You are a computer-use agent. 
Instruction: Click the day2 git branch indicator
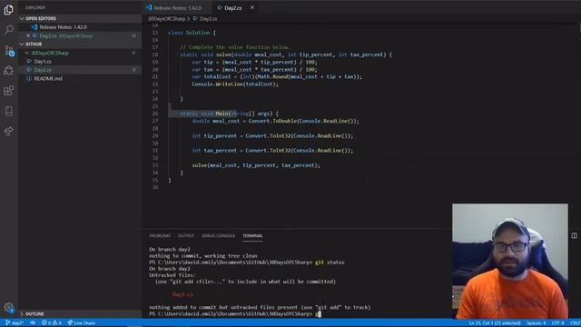coord(15,323)
